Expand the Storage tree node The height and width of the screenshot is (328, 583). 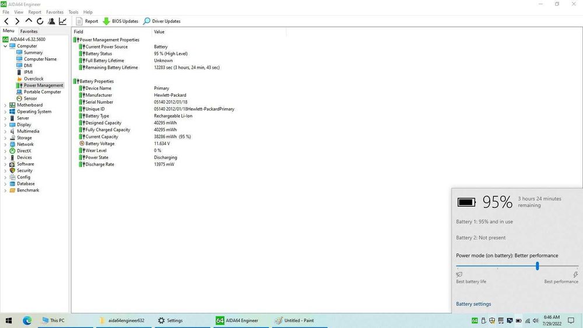pyautogui.click(x=5, y=138)
